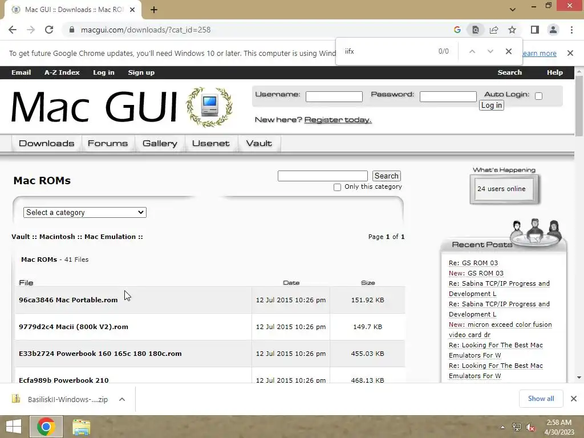Open File Explorer from taskbar
584x438 pixels.
pyautogui.click(x=81, y=427)
